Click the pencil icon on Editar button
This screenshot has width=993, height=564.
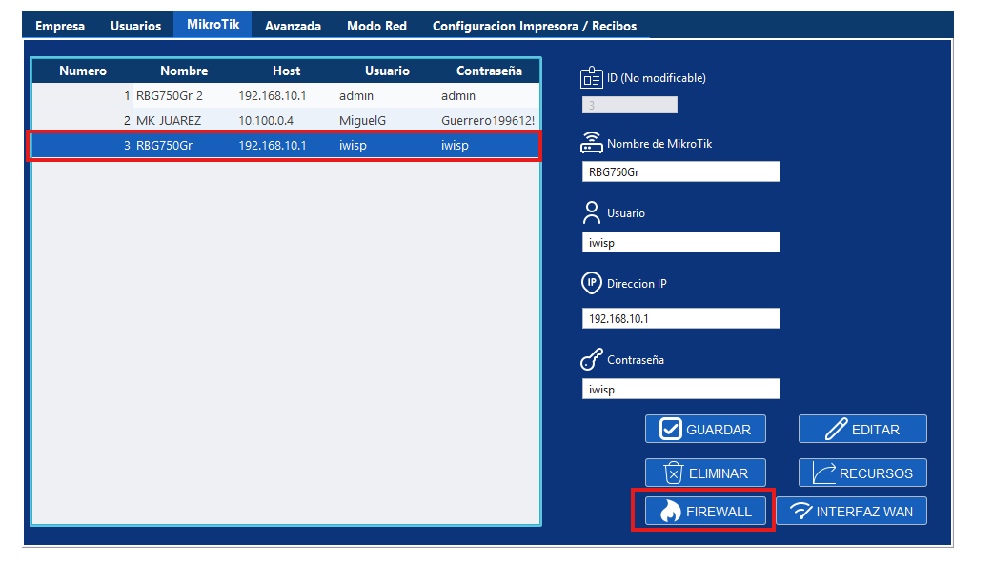pyautogui.click(x=836, y=430)
